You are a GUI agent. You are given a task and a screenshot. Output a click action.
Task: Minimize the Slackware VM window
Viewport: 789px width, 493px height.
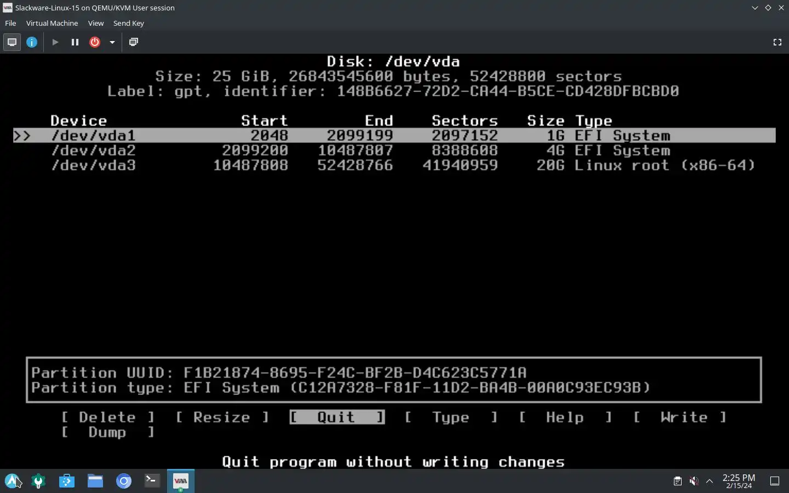[754, 8]
